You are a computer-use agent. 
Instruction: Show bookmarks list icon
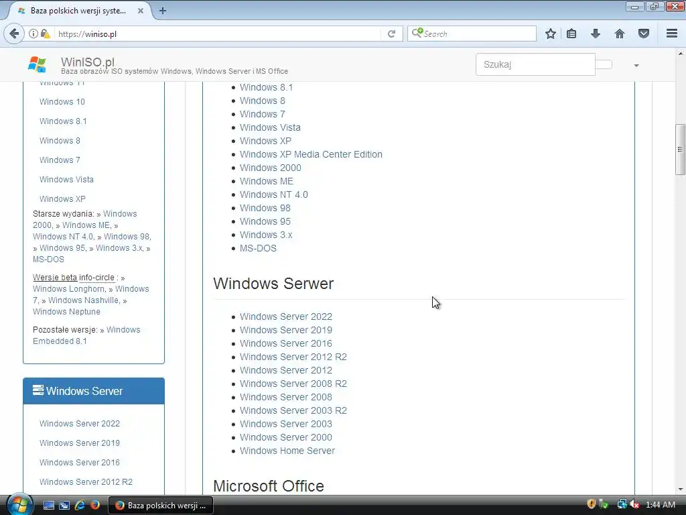coord(571,34)
